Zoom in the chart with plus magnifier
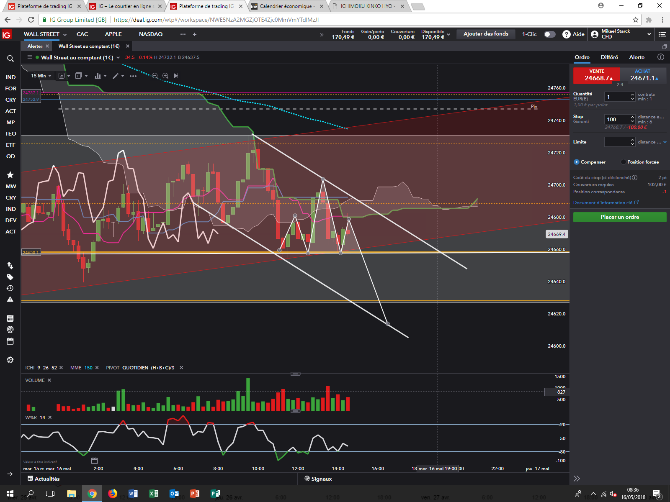 [165, 76]
